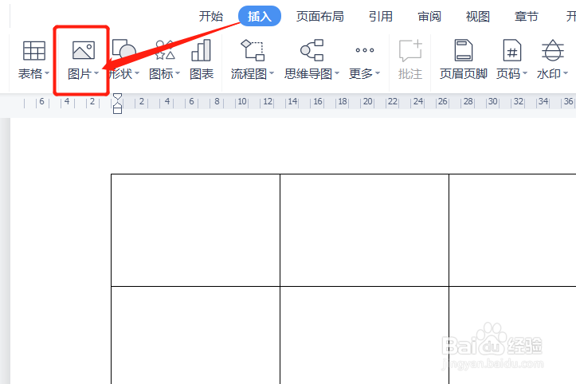The width and height of the screenshot is (576, 384).
Task: Click the Mind Map (思维导图) icon
Action: tap(312, 50)
